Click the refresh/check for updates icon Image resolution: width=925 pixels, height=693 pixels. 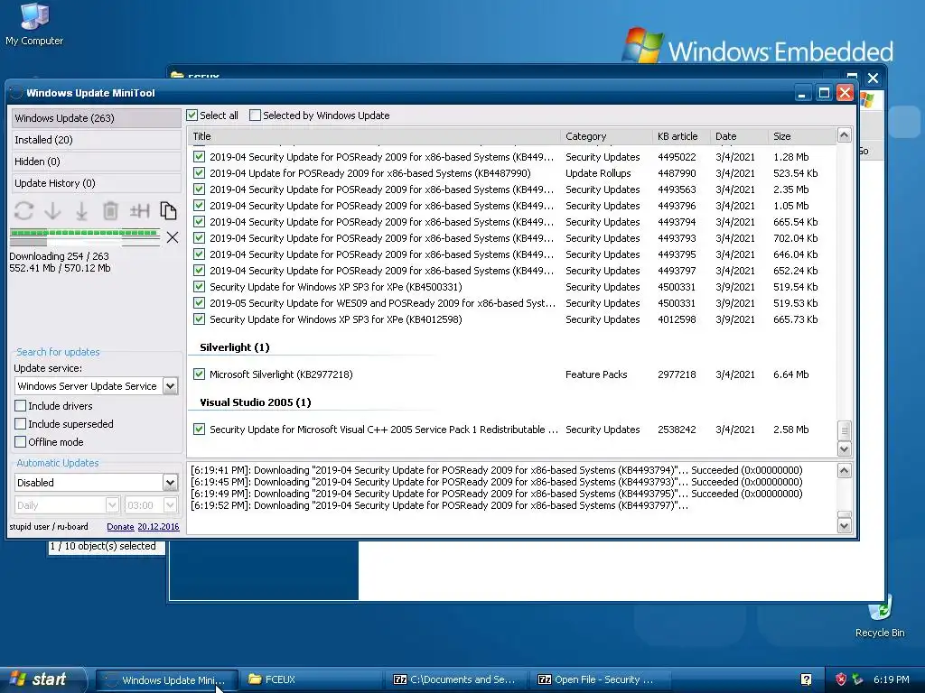tap(23, 210)
